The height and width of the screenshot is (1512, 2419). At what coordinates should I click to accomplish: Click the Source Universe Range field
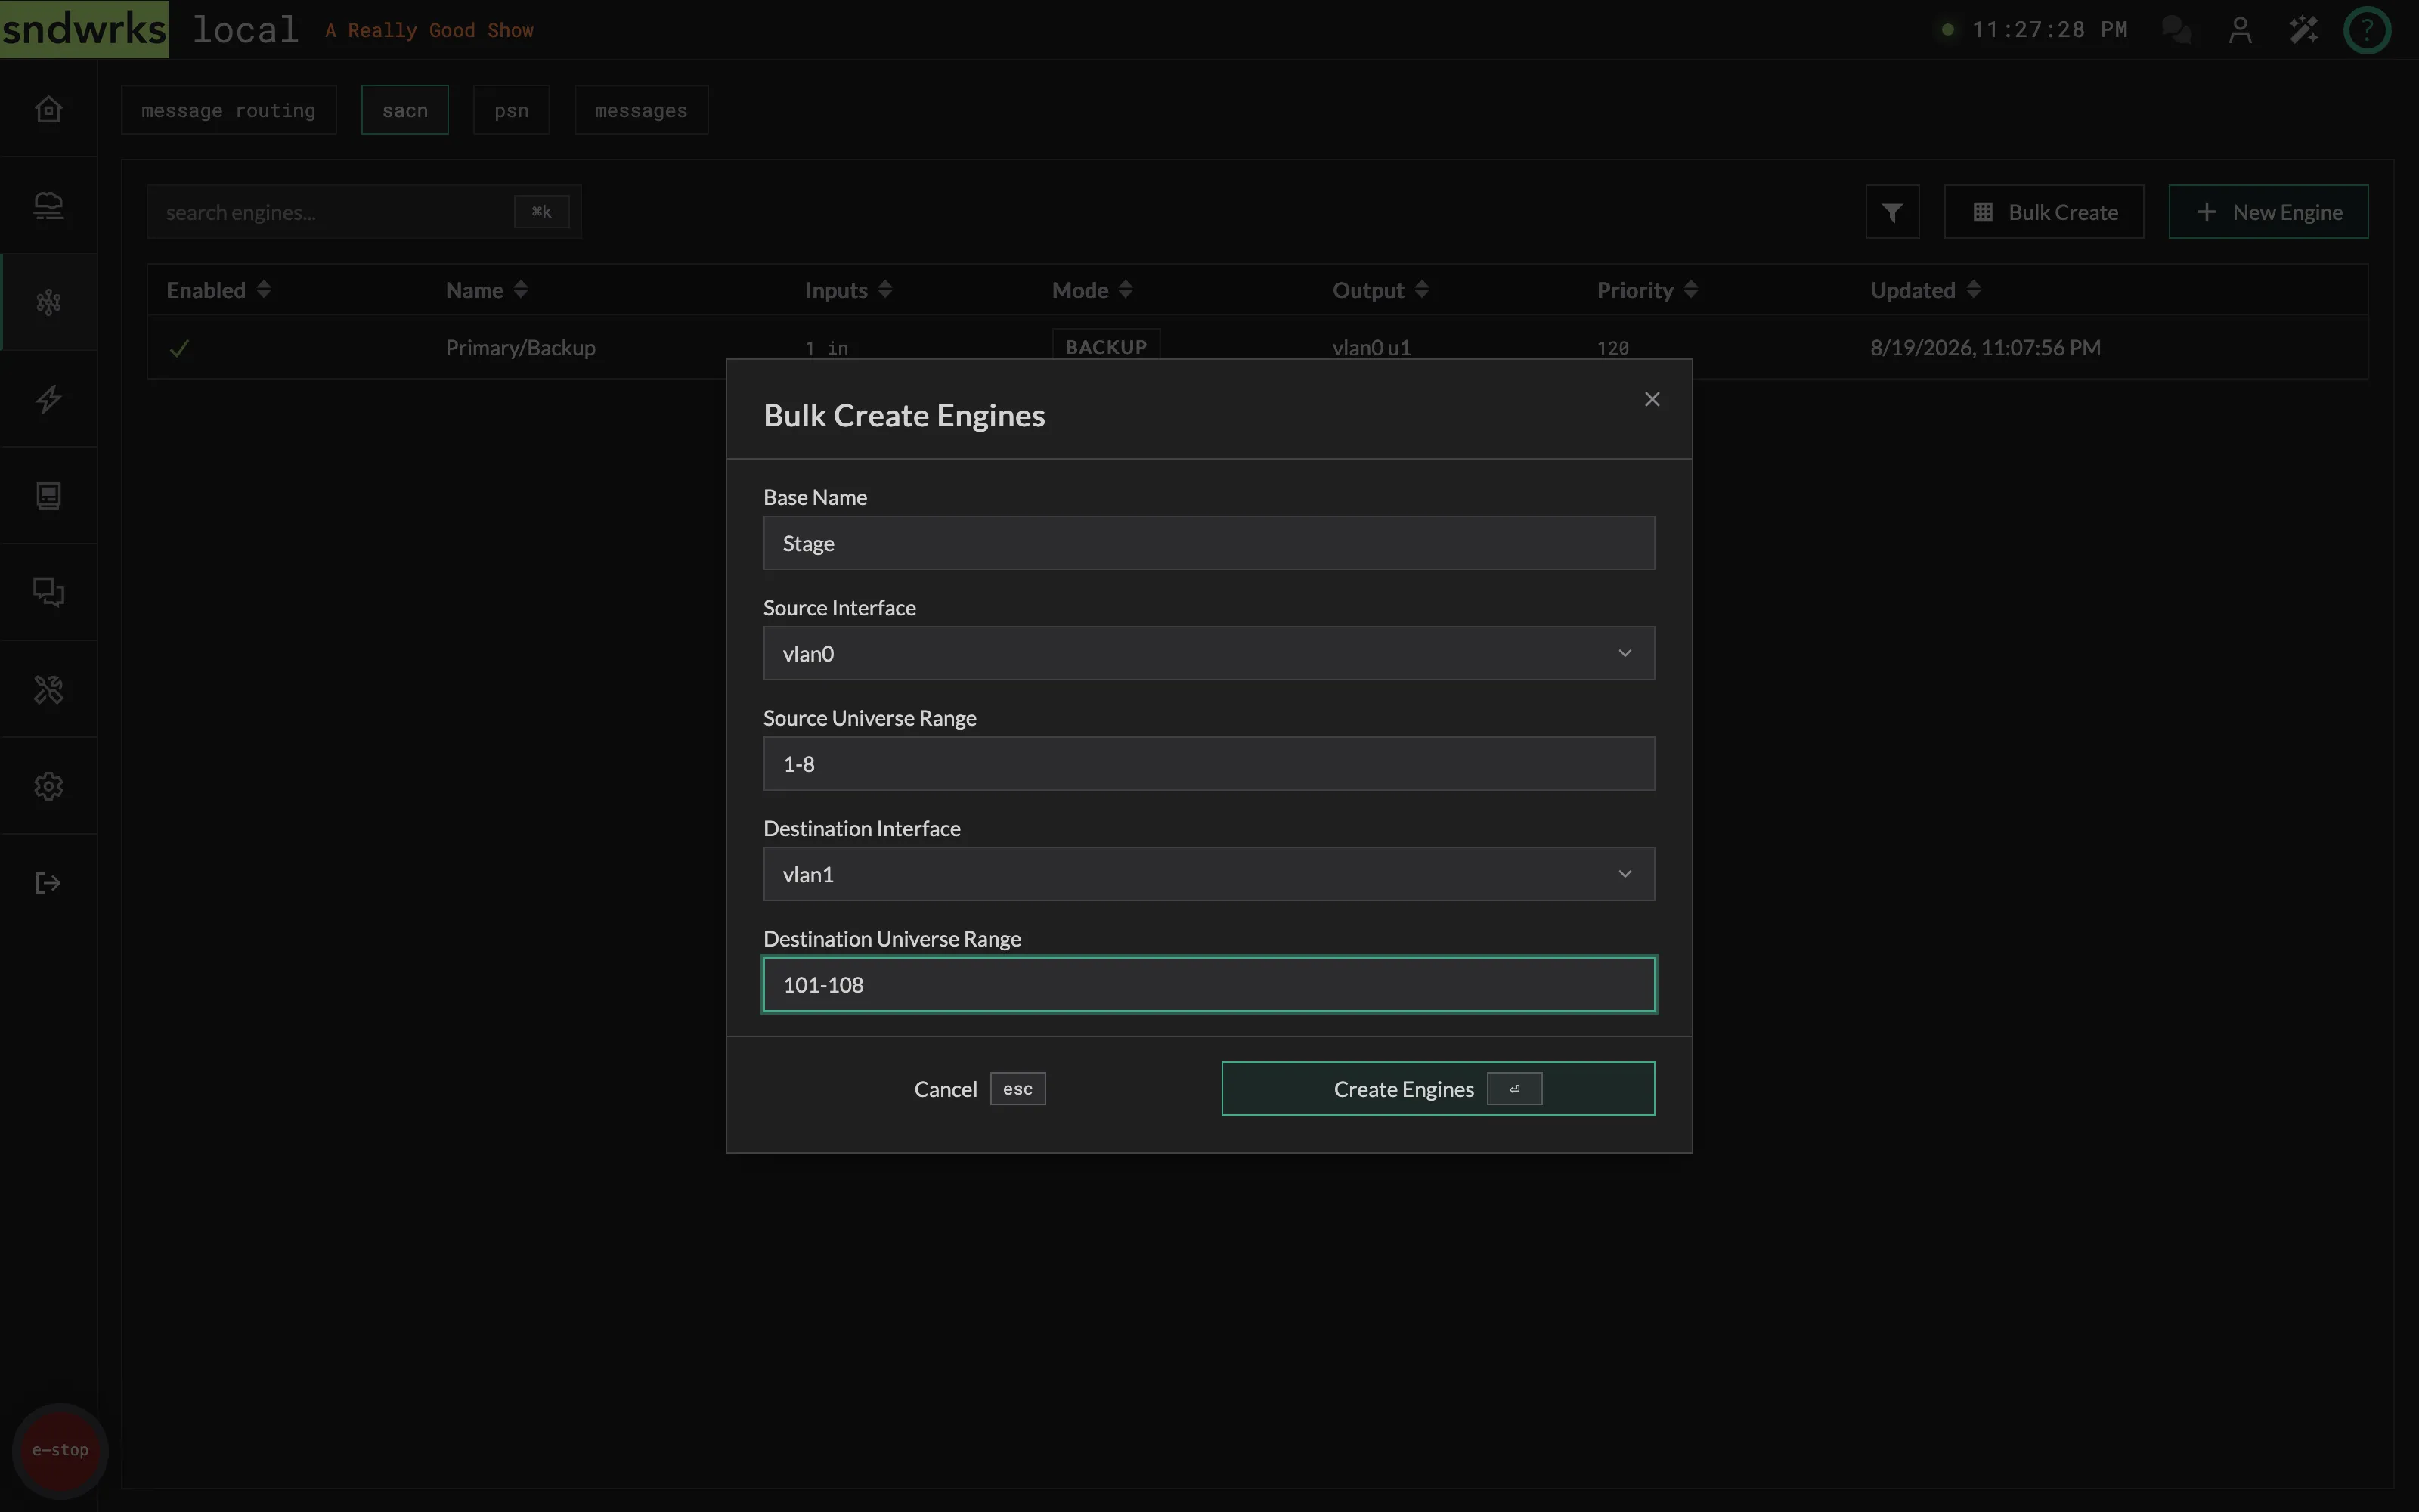click(1209, 764)
